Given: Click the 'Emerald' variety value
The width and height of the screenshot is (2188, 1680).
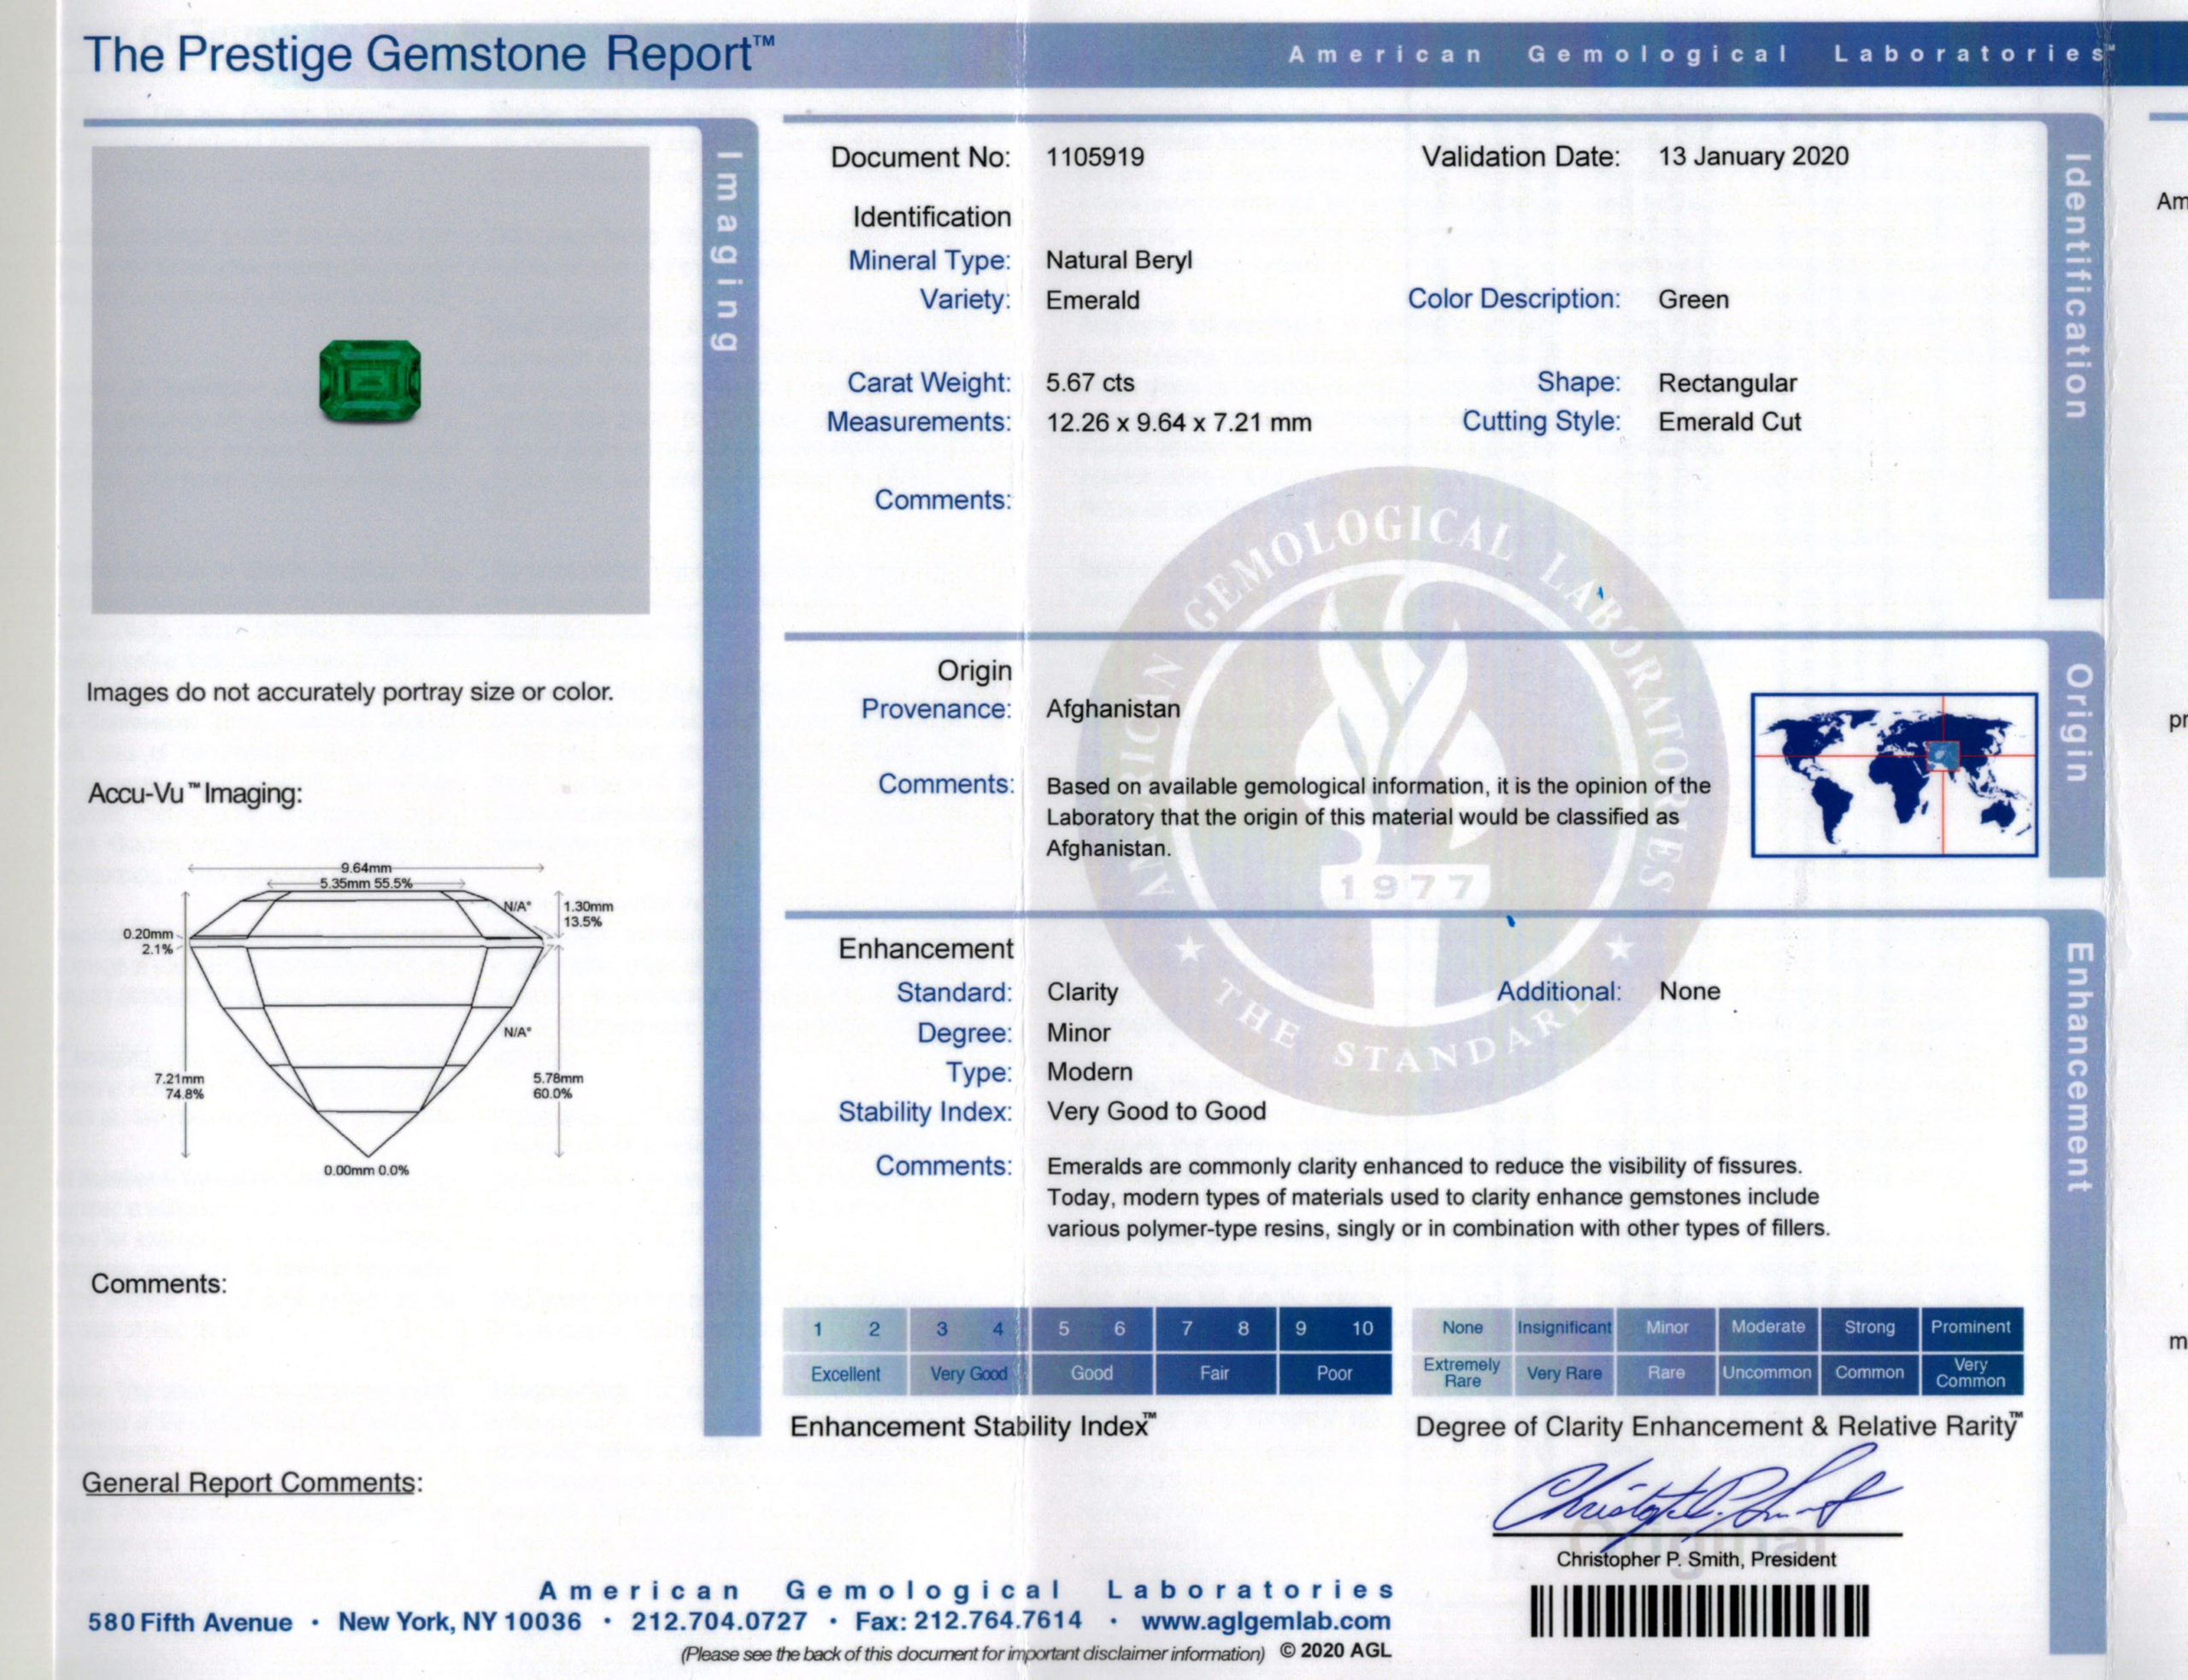Looking at the screenshot, I should (1091, 300).
